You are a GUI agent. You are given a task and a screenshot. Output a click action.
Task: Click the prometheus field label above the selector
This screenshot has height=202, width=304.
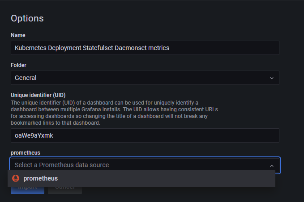(25, 153)
